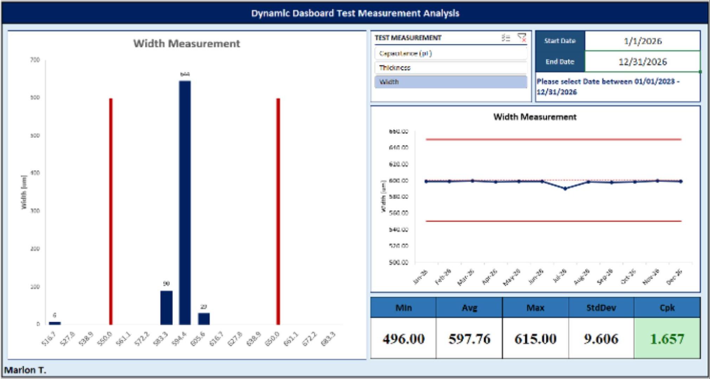Click the Max value 615.00

click(x=535, y=339)
